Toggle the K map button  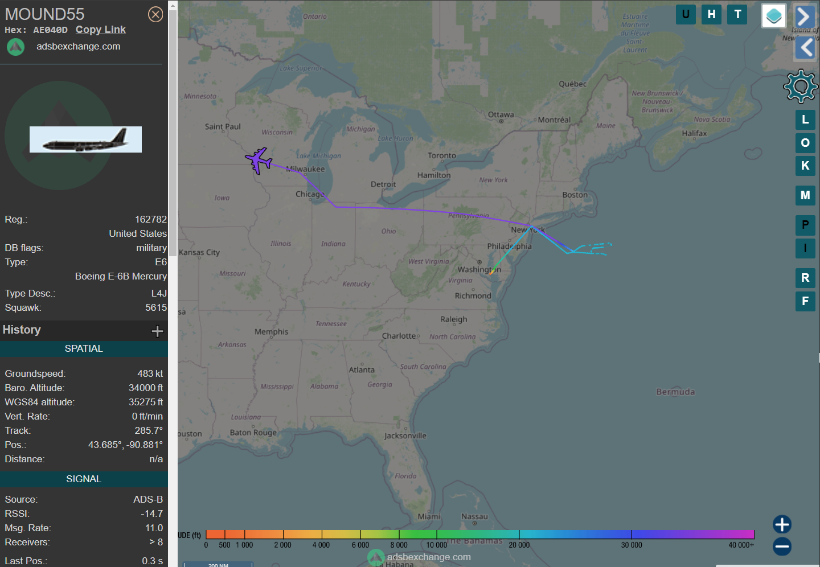pos(805,166)
